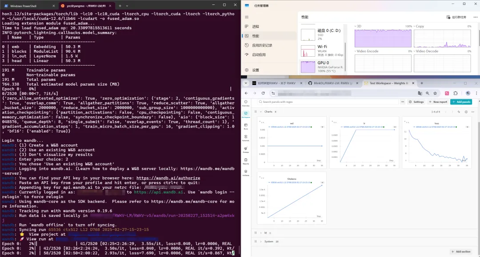Click the New report button
This screenshot has width=480, height=257.
tap(438, 102)
